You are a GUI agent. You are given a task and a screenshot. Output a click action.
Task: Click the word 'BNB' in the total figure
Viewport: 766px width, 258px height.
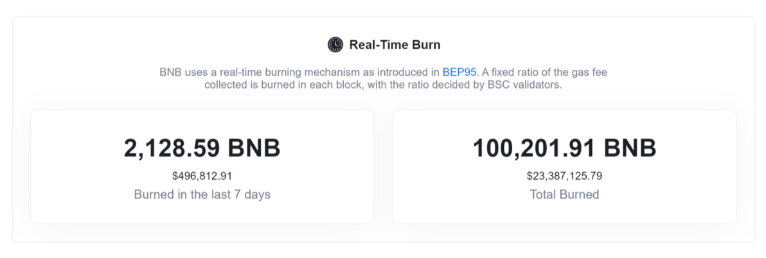coord(630,148)
